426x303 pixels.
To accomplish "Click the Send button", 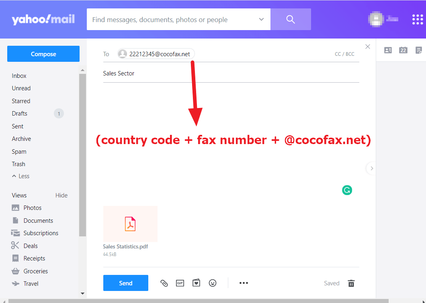I will point(125,283).
